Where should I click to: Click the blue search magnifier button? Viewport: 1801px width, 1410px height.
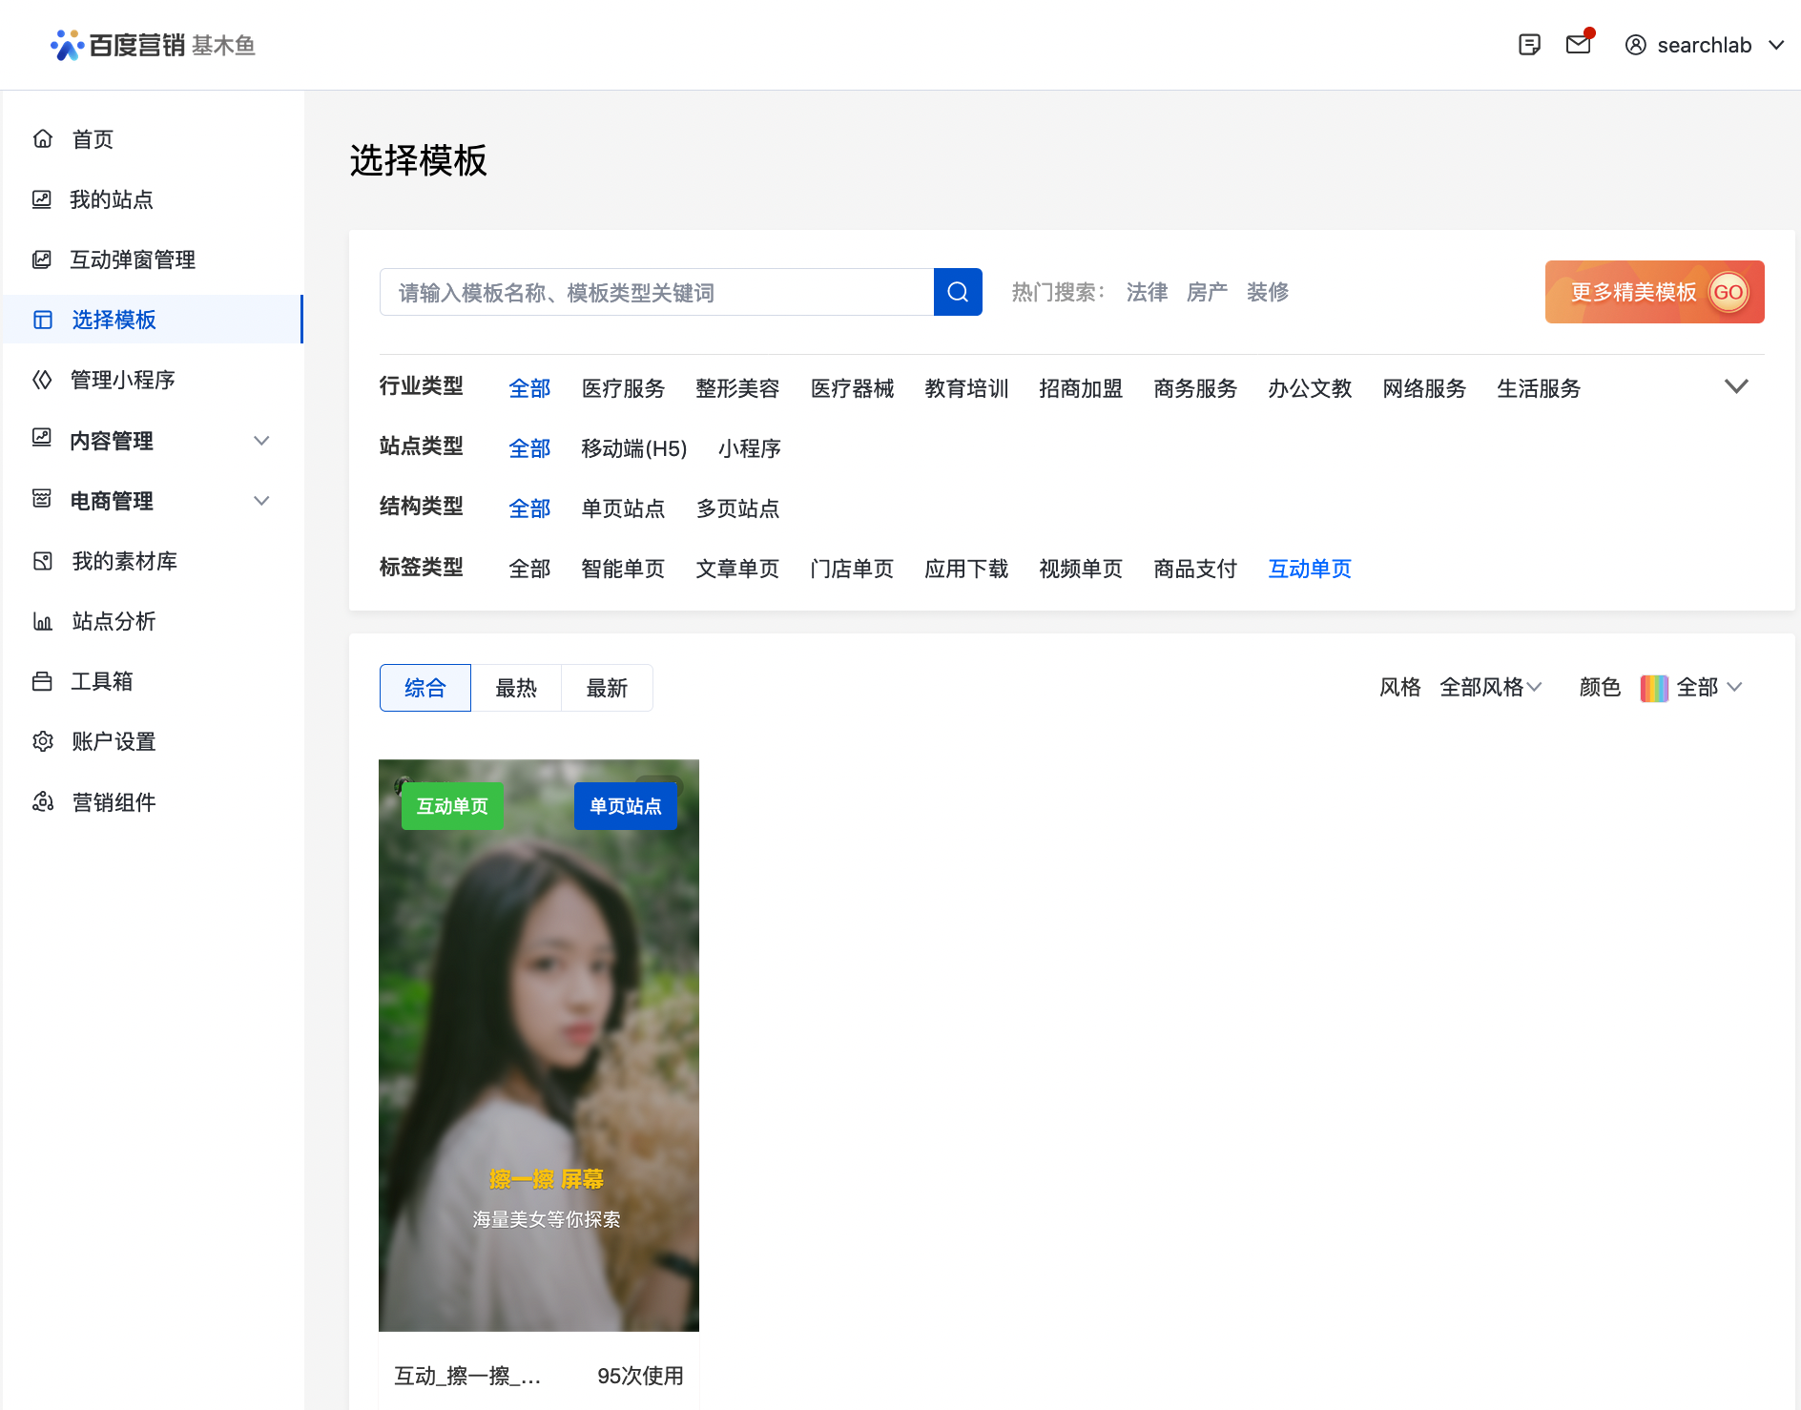[958, 292]
